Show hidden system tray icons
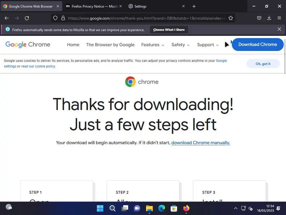This screenshot has width=286, height=215. click(236, 208)
